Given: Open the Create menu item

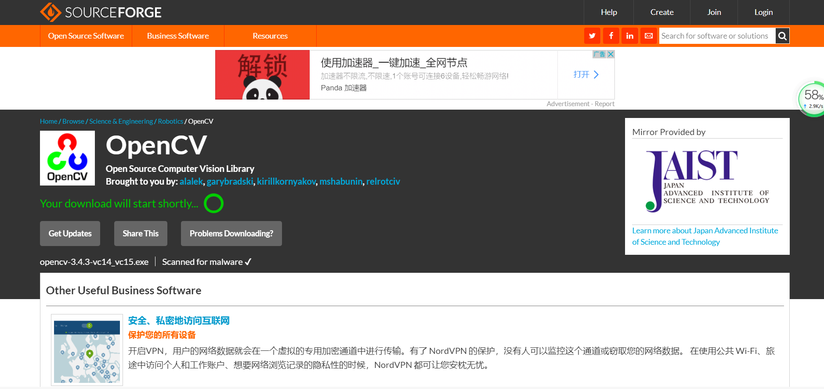Looking at the screenshot, I should tap(662, 12).
